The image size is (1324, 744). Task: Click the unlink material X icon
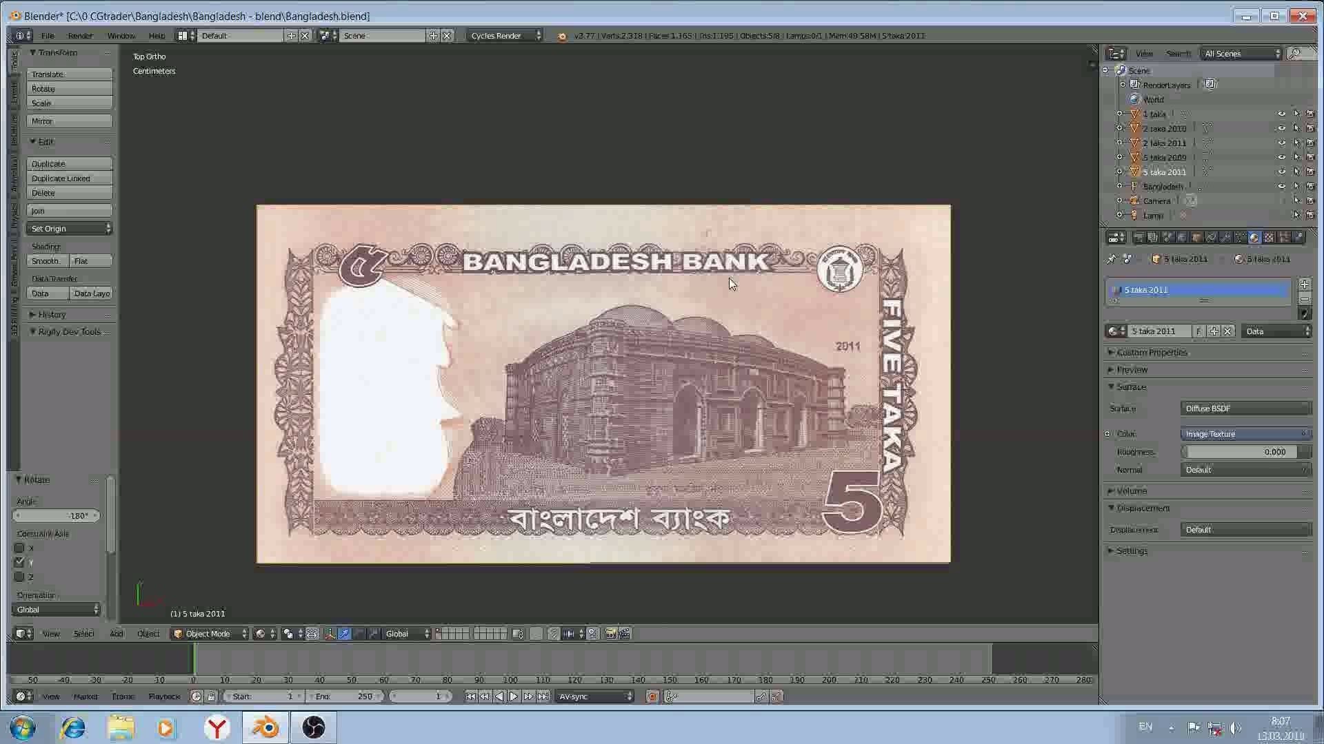point(1227,331)
